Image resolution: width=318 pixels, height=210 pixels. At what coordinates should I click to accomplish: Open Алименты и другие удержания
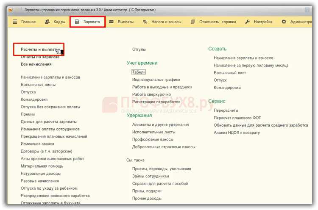coord(154,124)
